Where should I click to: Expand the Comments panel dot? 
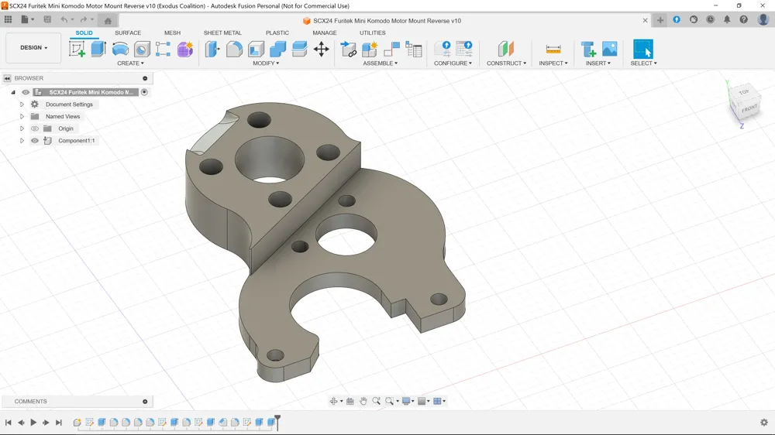(145, 402)
